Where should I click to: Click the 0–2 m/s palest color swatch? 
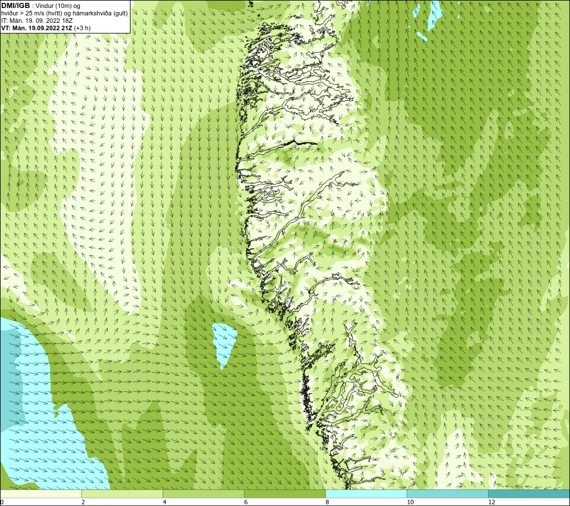(x=40, y=493)
